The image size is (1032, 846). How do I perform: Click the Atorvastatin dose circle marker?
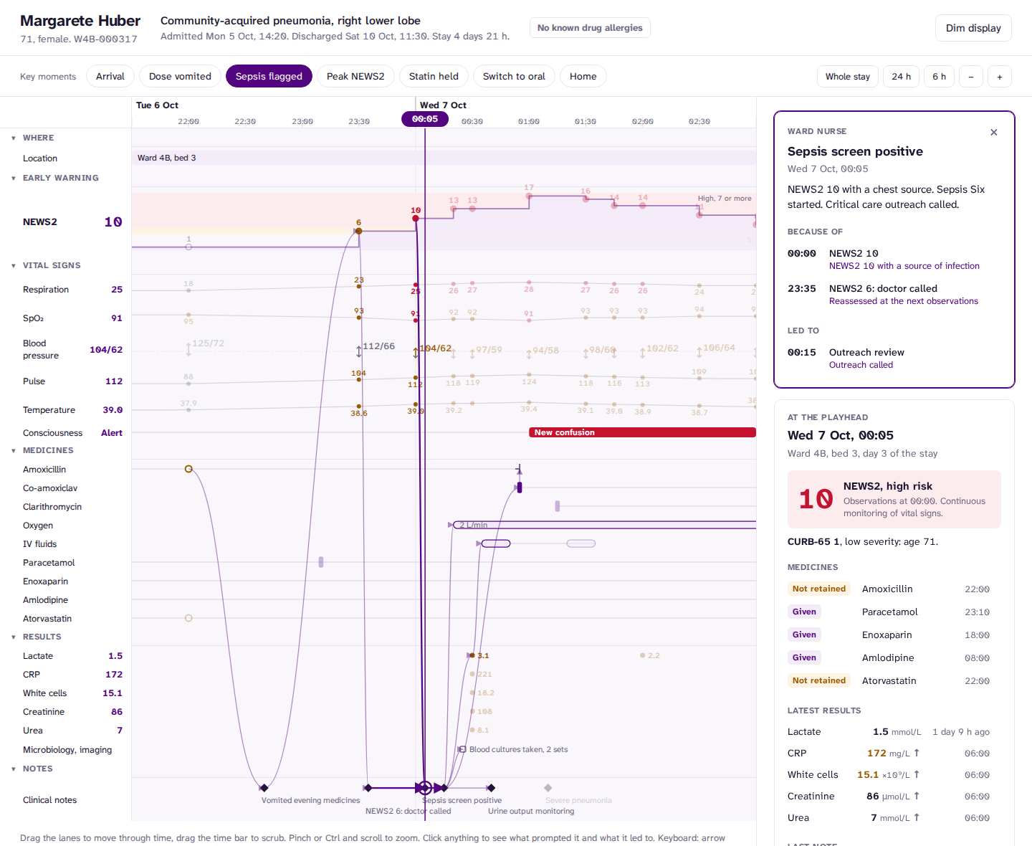pyautogui.click(x=188, y=618)
